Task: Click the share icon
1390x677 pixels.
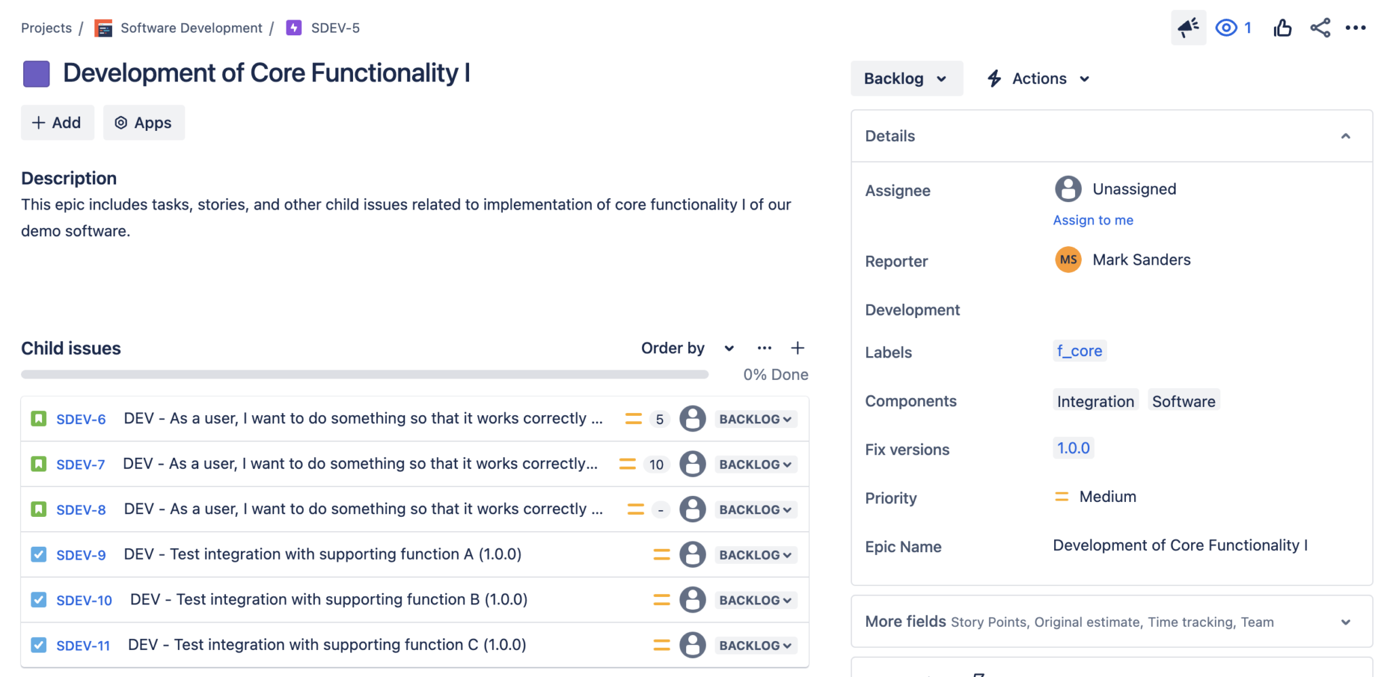Action: pyautogui.click(x=1319, y=28)
